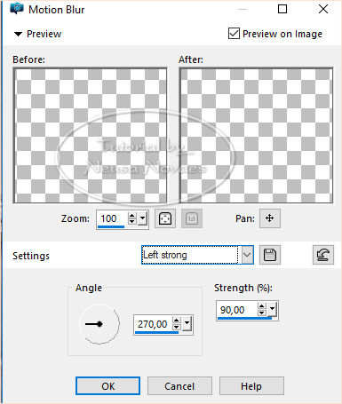Open the Strength slider dropdown arrow
Screen dimensions: 342x404
click(x=272, y=309)
